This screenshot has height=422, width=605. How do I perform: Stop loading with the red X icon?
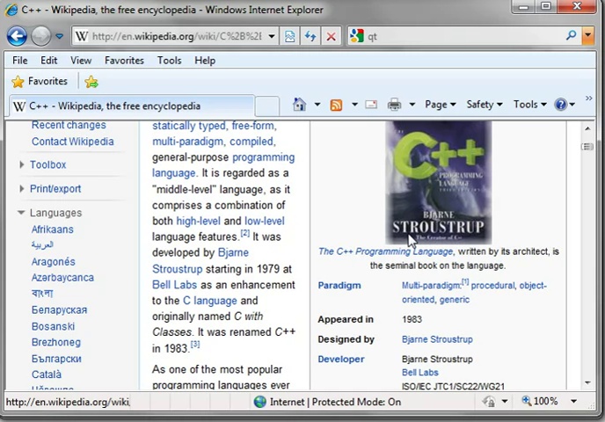pos(331,36)
